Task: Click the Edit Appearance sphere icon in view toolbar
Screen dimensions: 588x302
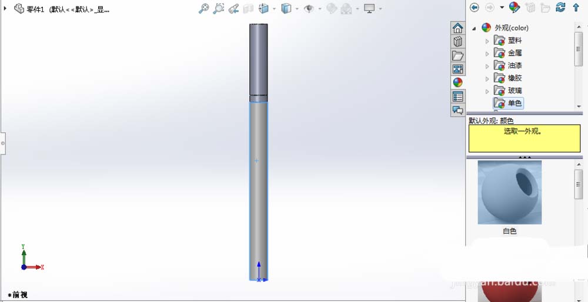Action: (x=332, y=8)
